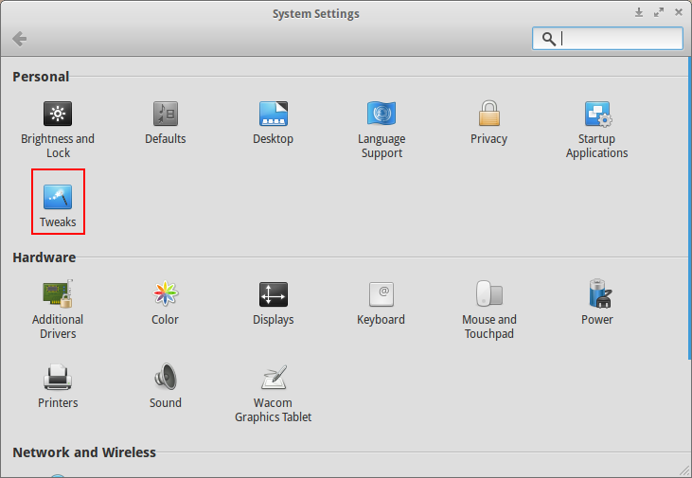Image resolution: width=692 pixels, height=478 pixels.
Task: Click the back arrow button
Action: coord(20,39)
